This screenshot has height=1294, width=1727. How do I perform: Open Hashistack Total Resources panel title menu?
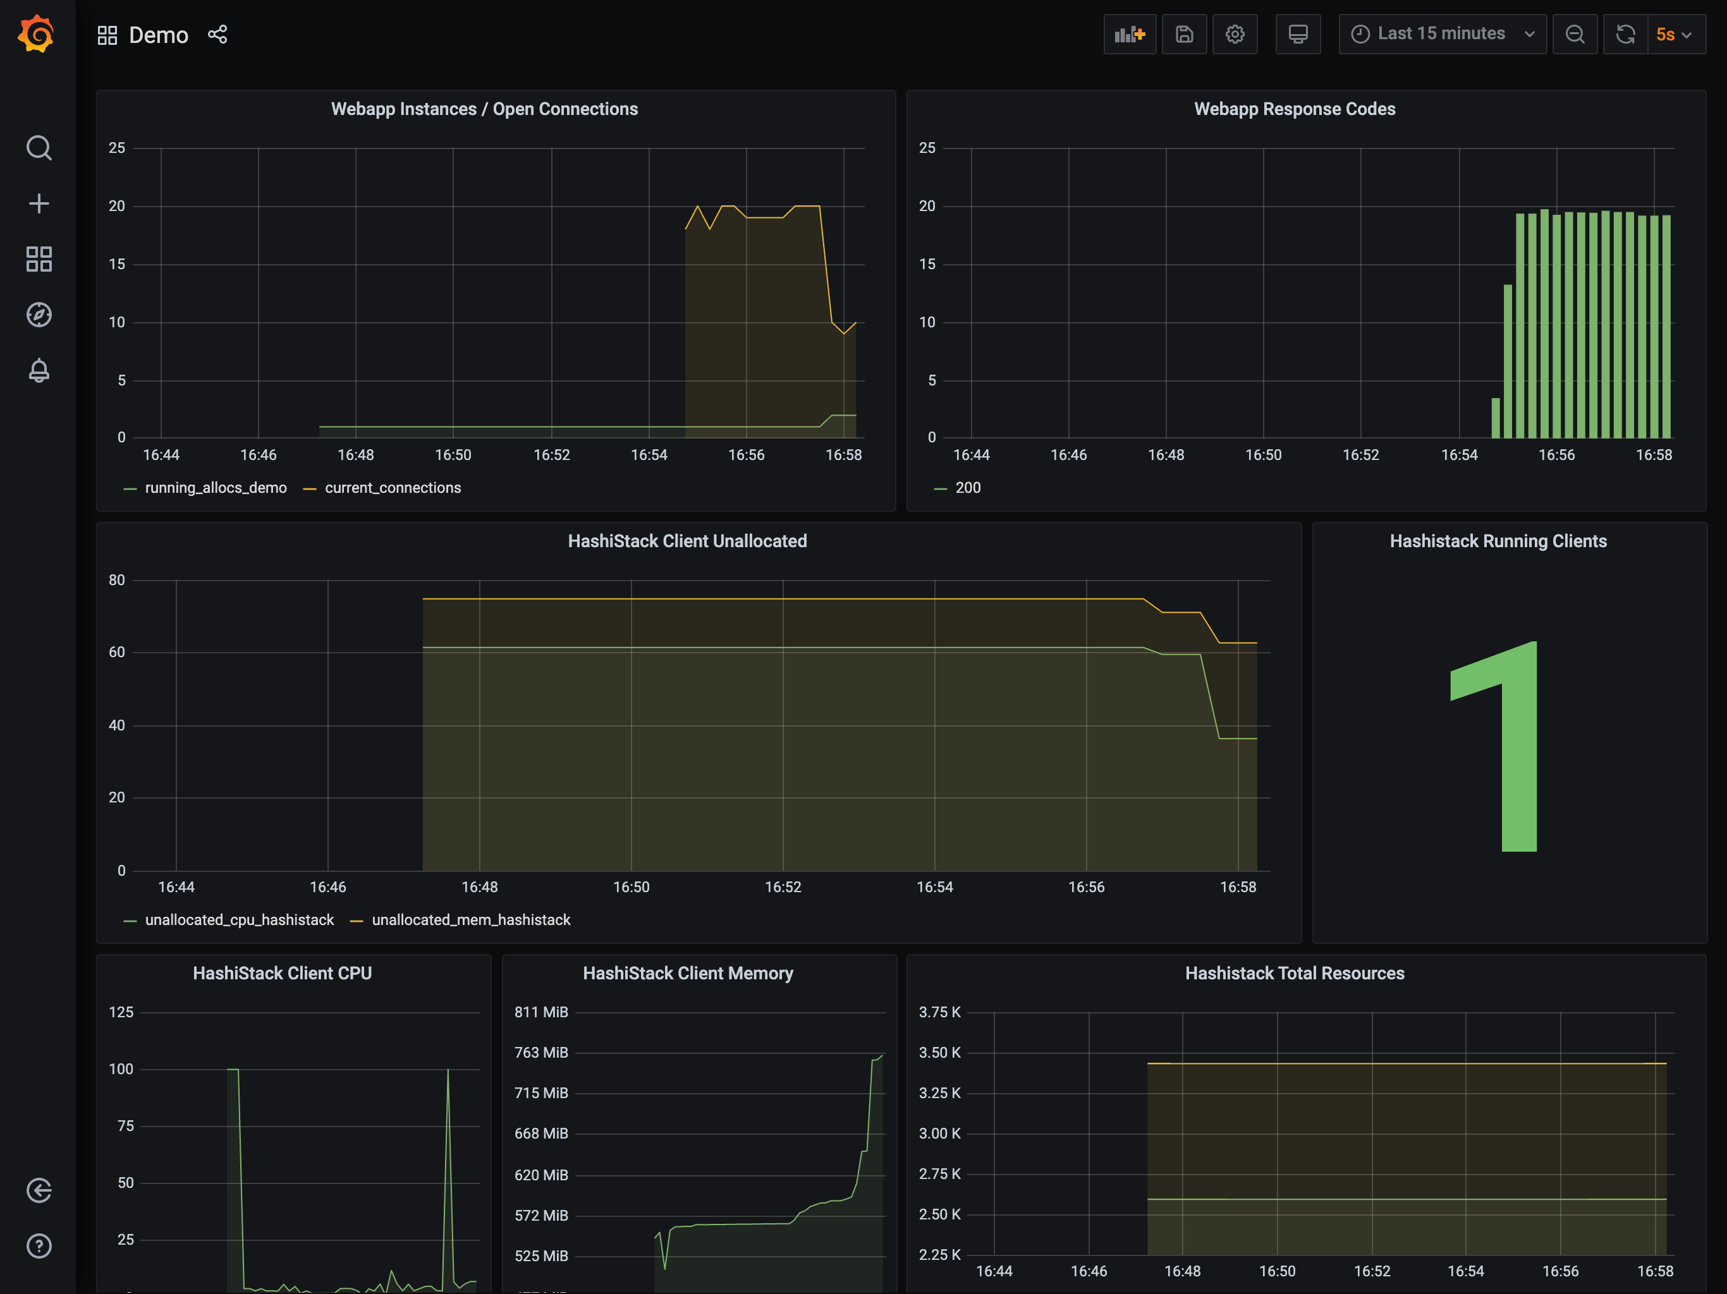[1295, 973]
